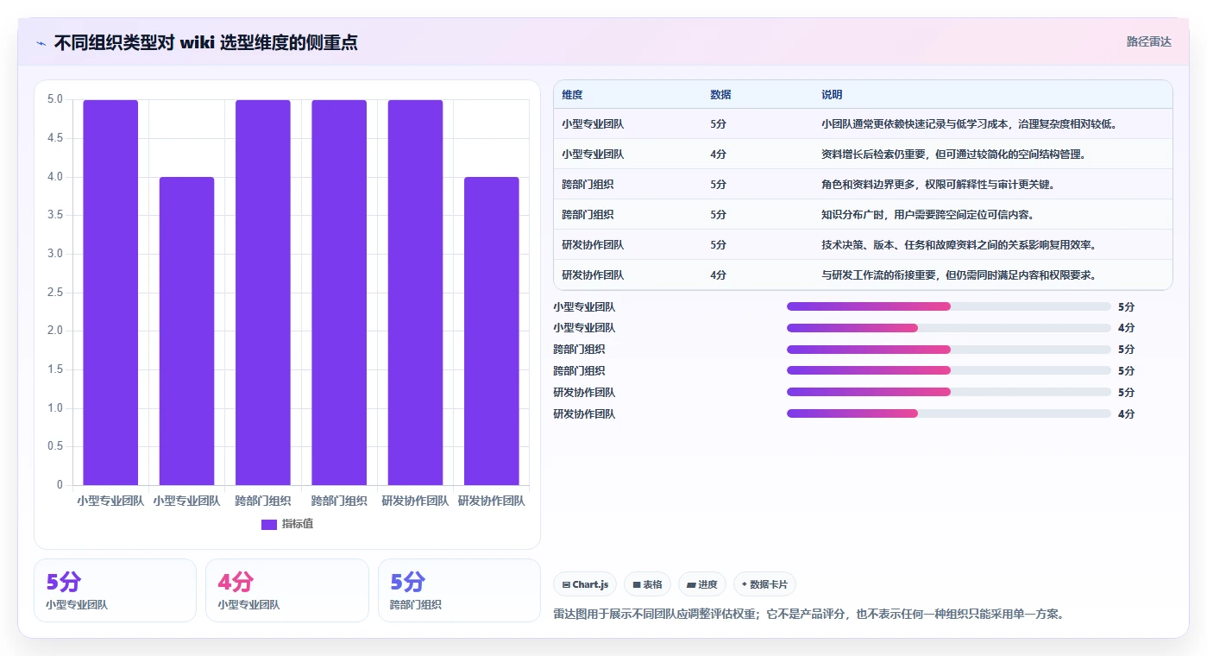Select the 表格 tag chip

pos(647,584)
